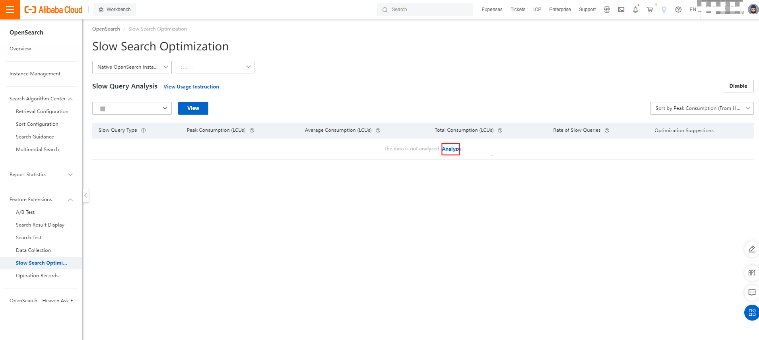The image size is (759, 340).
Task: Open the edit feedback floating icon
Action: click(751, 249)
